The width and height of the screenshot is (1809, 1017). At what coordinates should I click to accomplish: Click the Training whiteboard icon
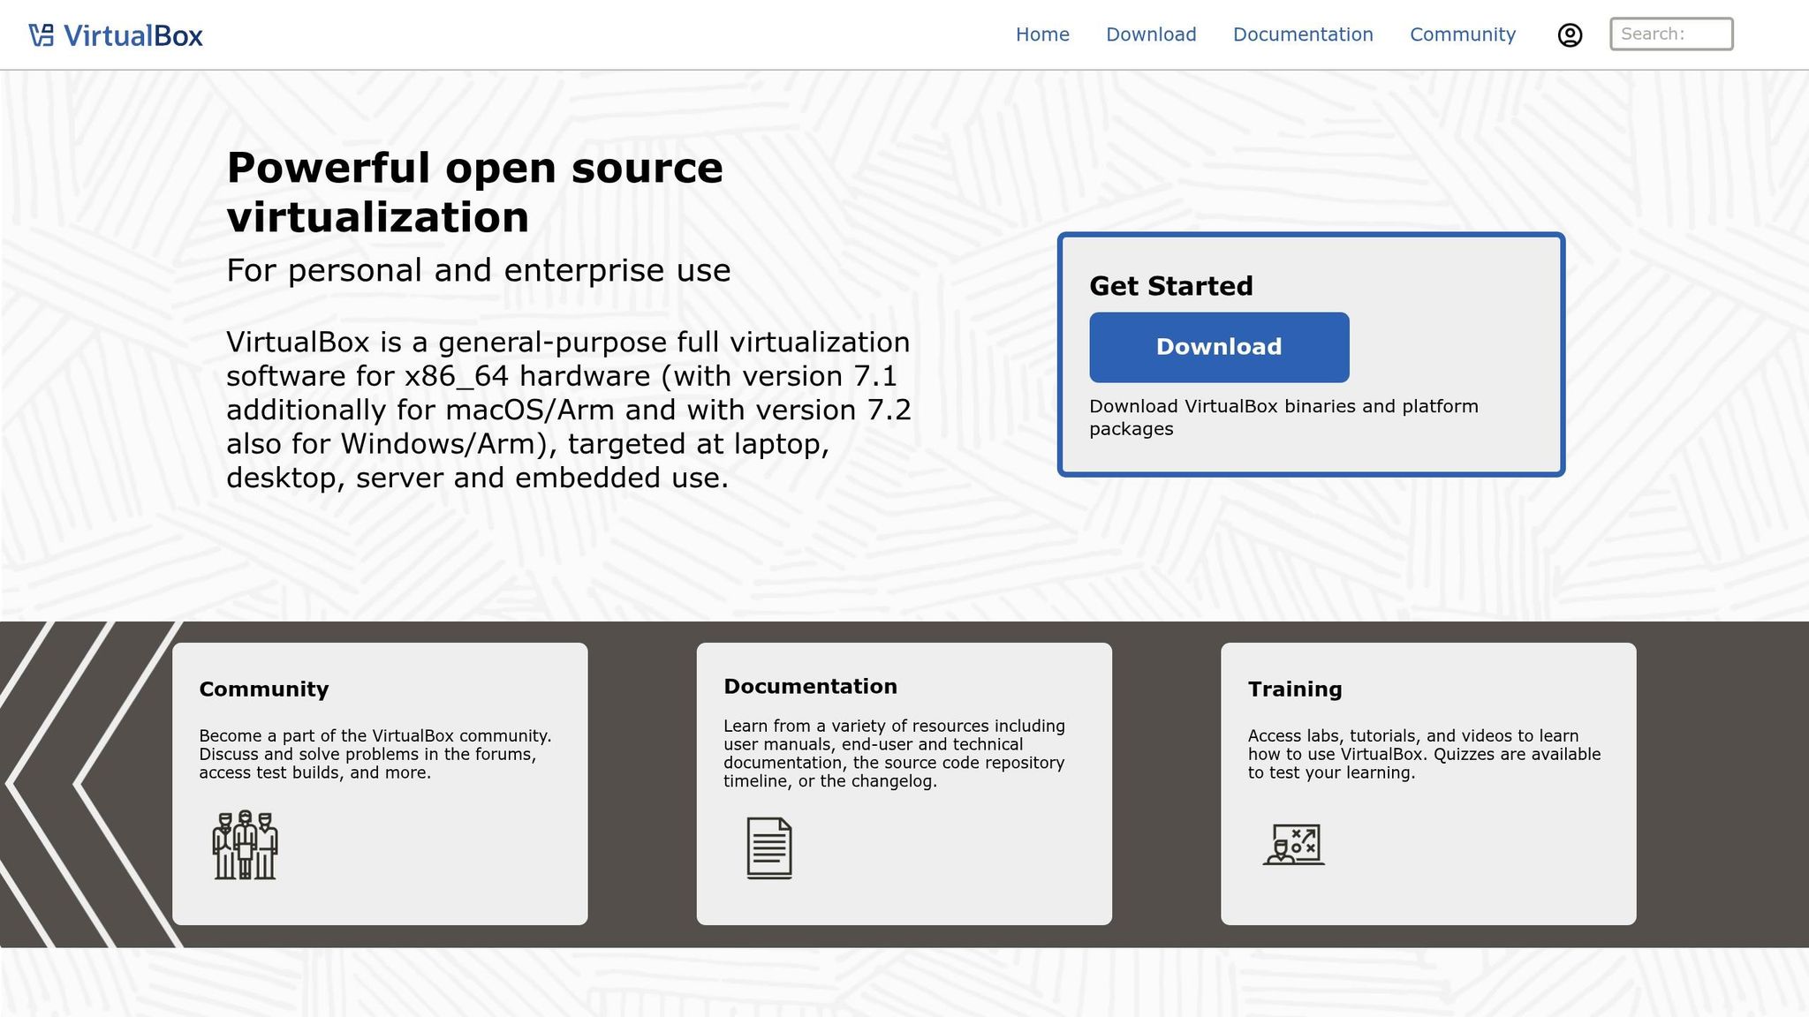click(x=1294, y=845)
